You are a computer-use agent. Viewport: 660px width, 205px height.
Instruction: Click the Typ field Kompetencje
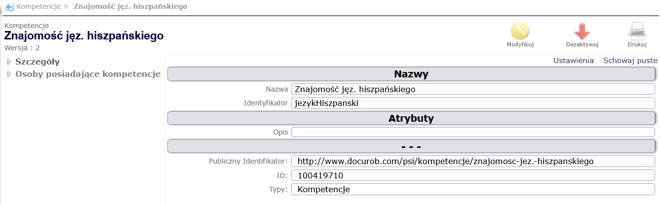tap(472, 190)
